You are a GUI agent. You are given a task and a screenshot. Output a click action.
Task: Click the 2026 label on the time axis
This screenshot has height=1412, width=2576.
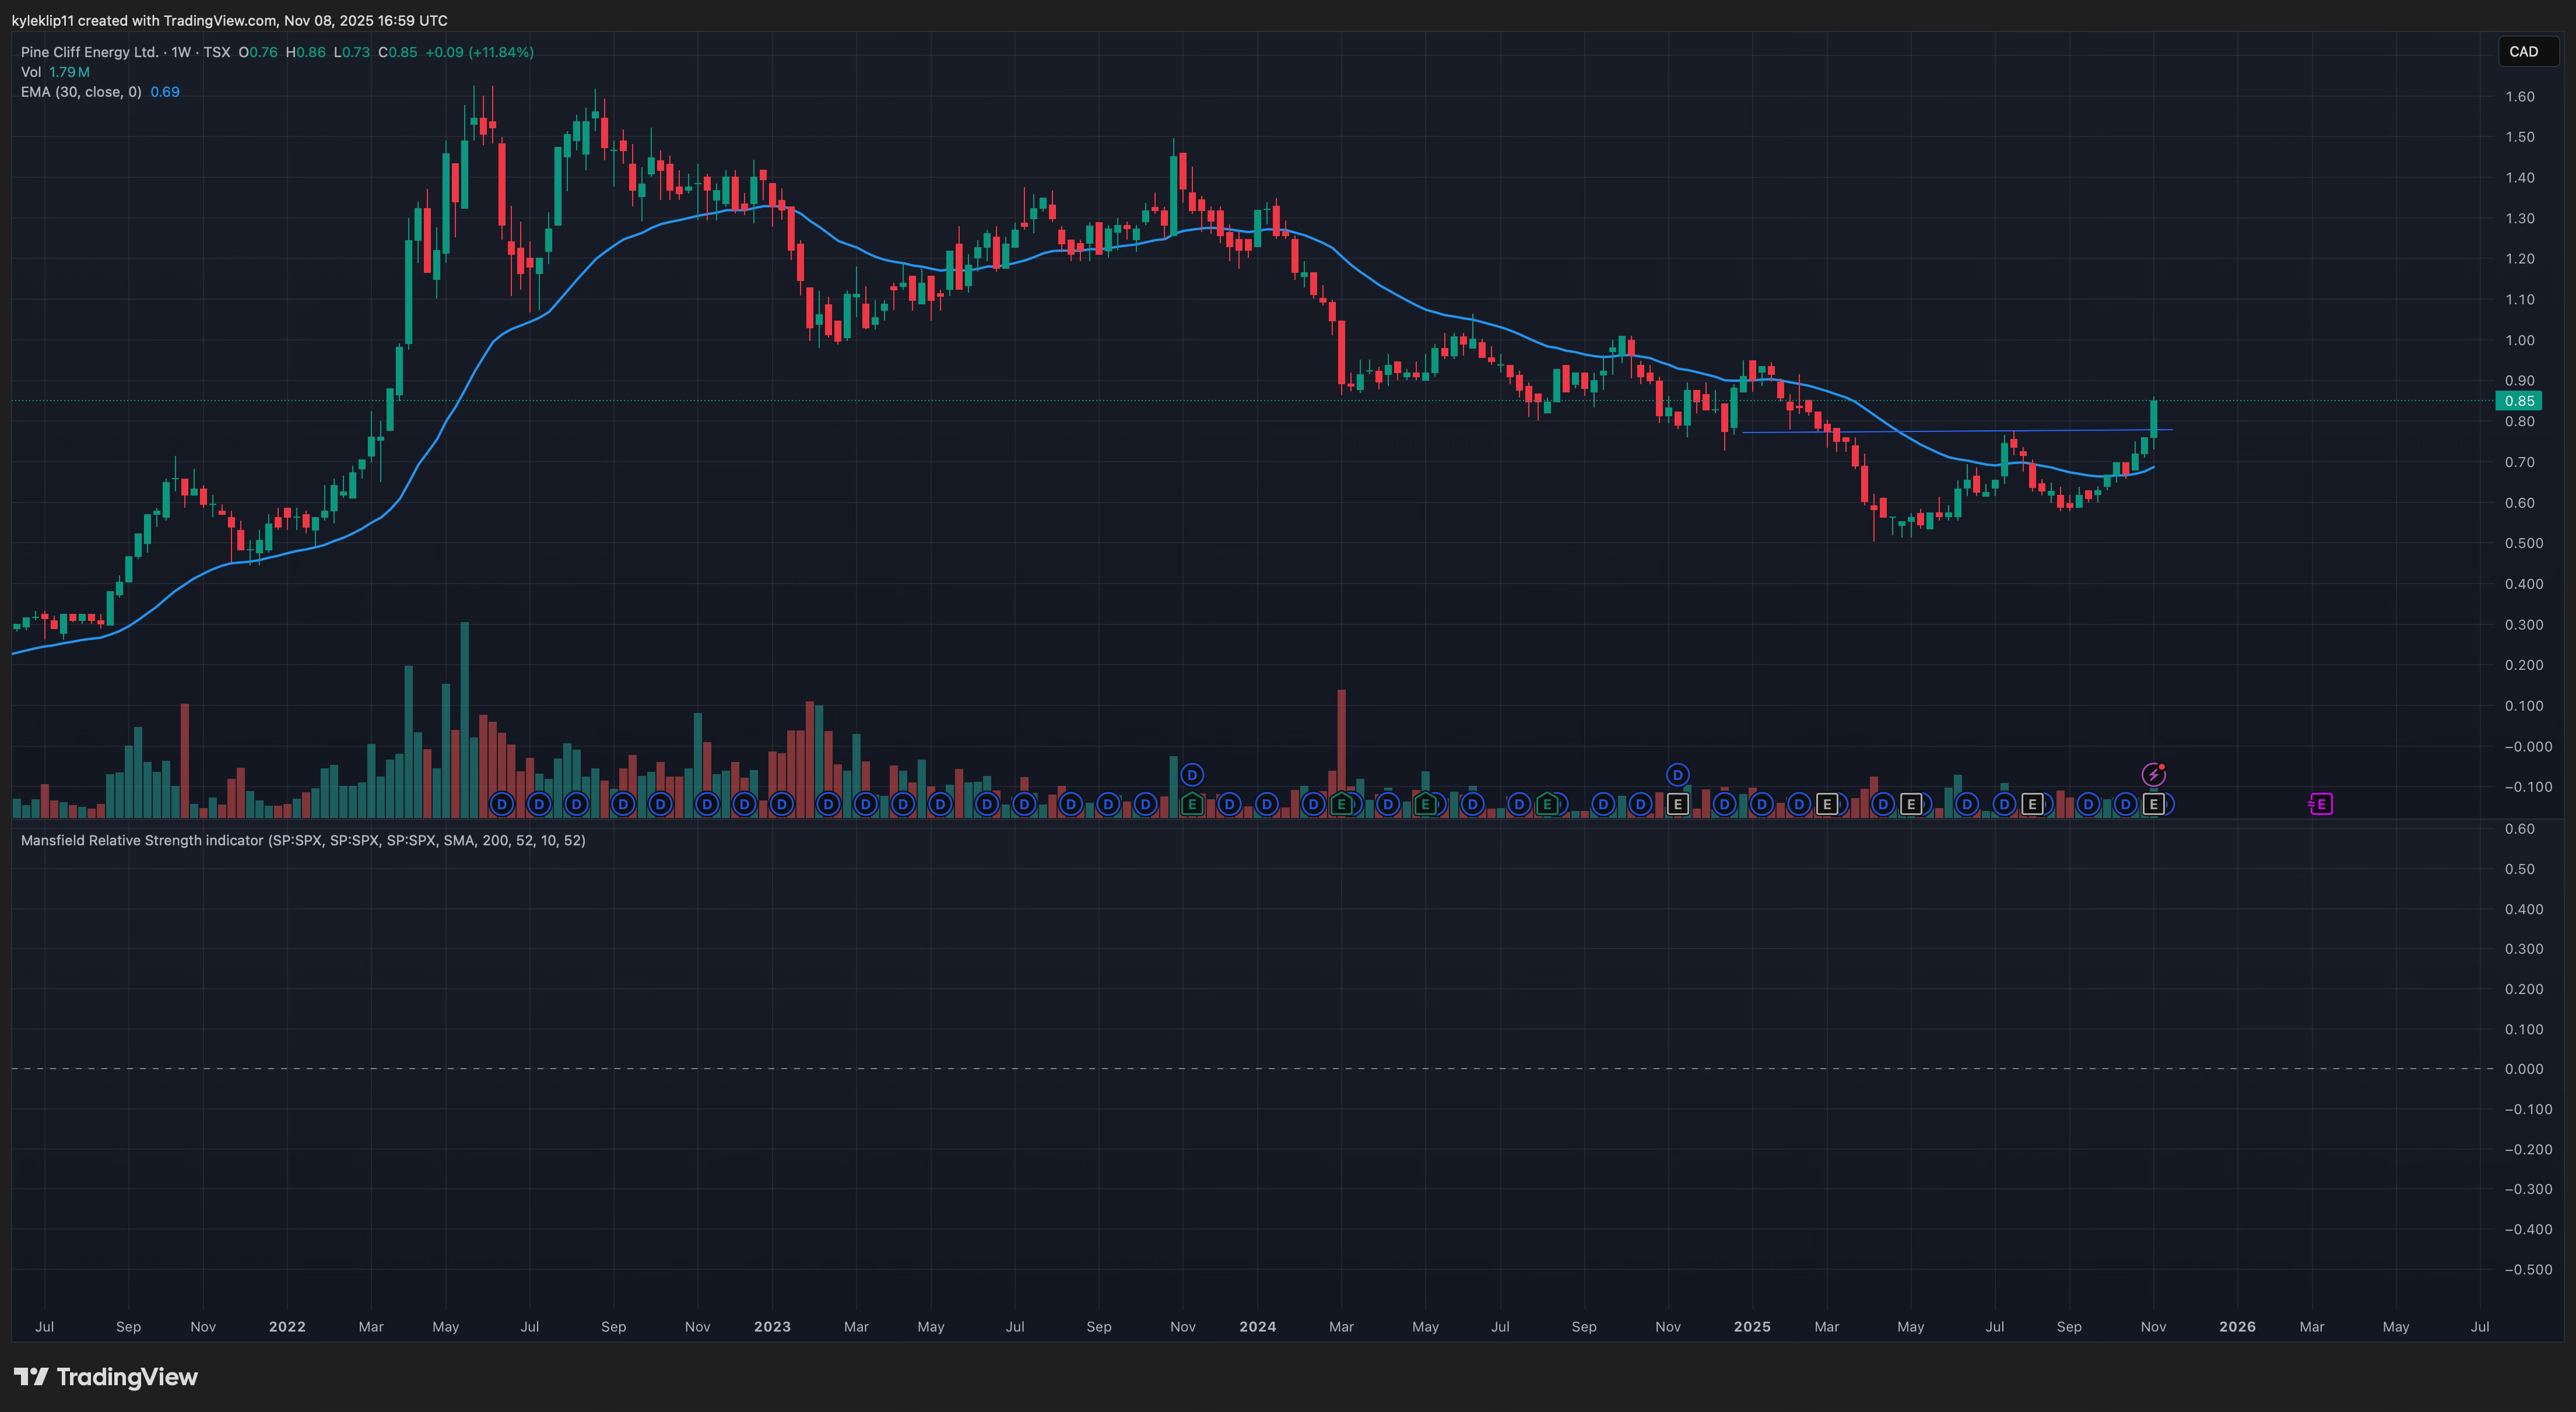(2237, 1327)
